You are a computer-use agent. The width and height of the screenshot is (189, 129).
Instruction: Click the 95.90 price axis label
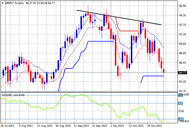tap(182, 6)
